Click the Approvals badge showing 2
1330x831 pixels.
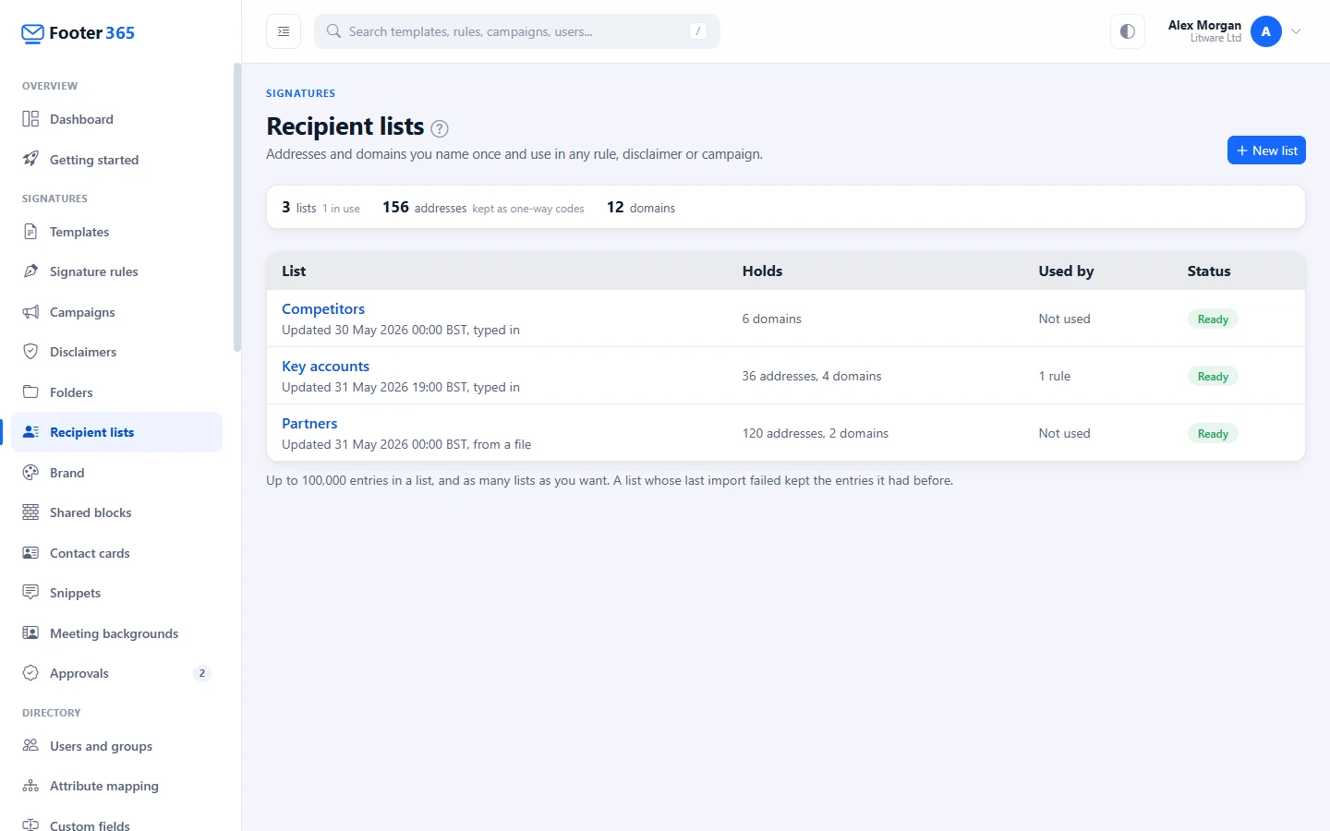click(x=202, y=673)
